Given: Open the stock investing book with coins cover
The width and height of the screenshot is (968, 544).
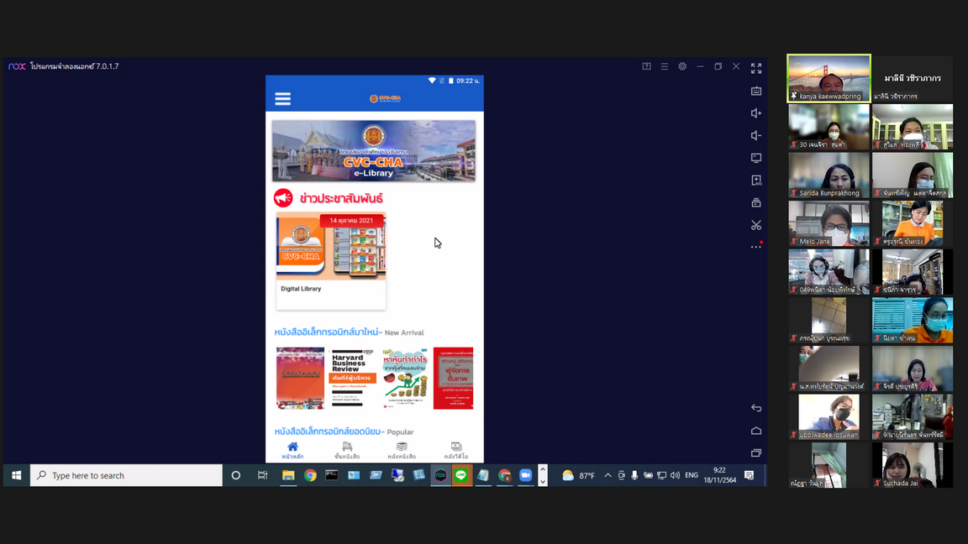Looking at the screenshot, I should pyautogui.click(x=405, y=378).
